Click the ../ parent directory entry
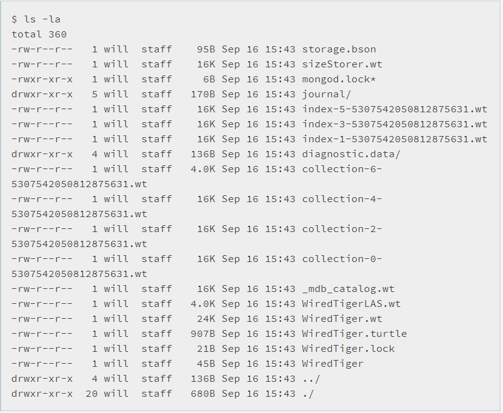The width and height of the screenshot is (503, 413). point(311,379)
